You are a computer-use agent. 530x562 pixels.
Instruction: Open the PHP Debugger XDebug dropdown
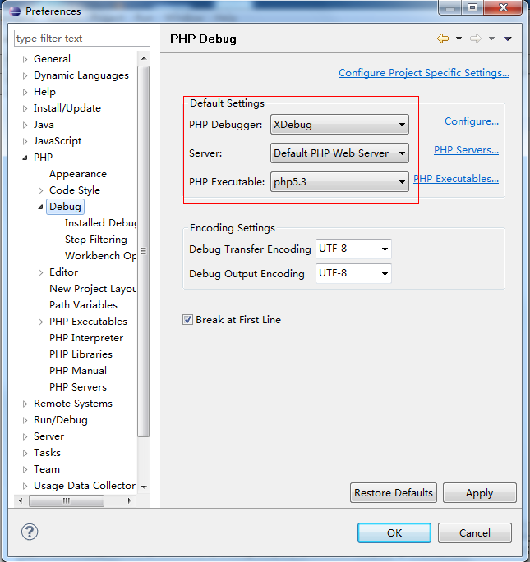339,125
